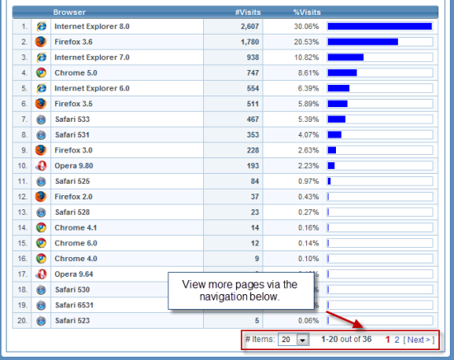Sort by the #Visits column header

248,12
